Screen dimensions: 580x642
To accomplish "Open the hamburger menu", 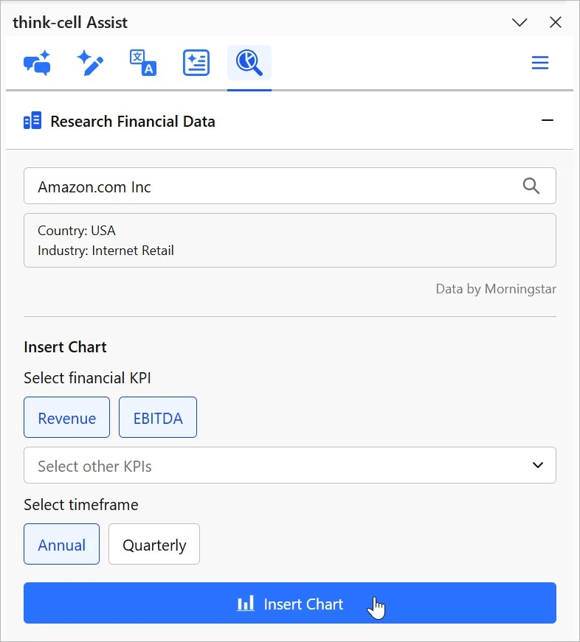I will coord(540,63).
